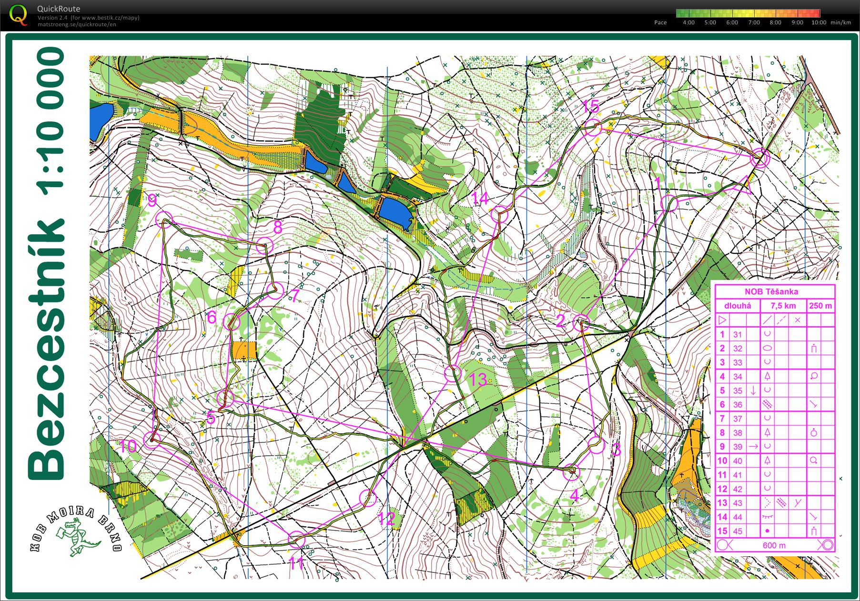Click control code '45' in description table

738,531
